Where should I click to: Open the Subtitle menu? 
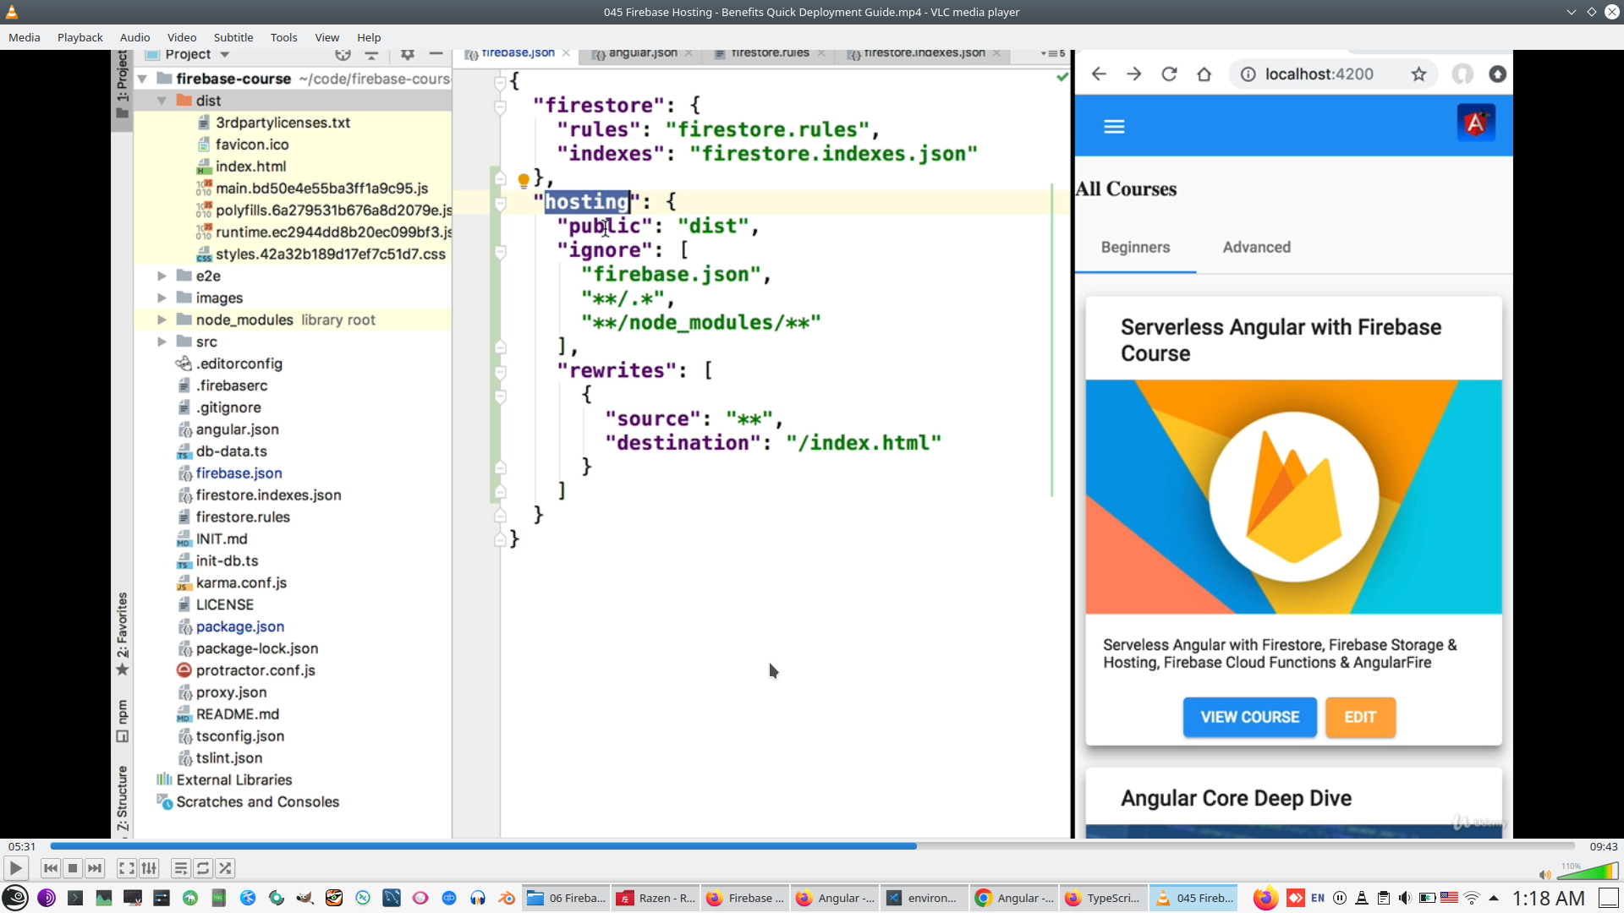(x=233, y=37)
